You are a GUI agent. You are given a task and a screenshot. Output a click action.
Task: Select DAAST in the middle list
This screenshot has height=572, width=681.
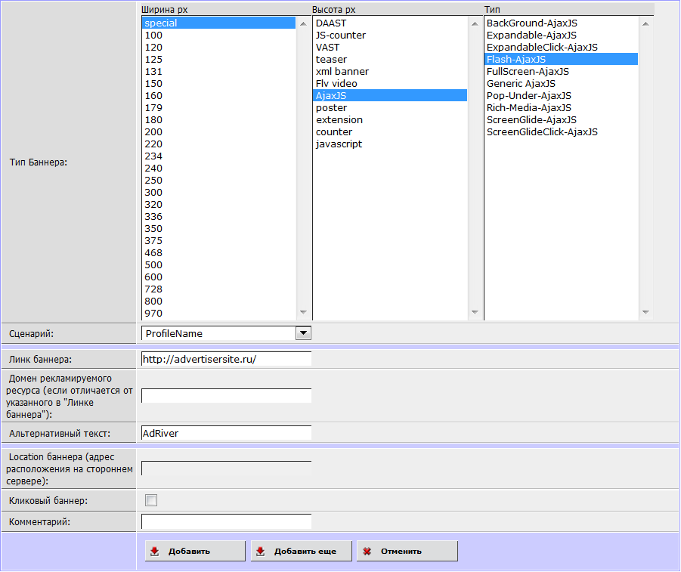(390, 23)
